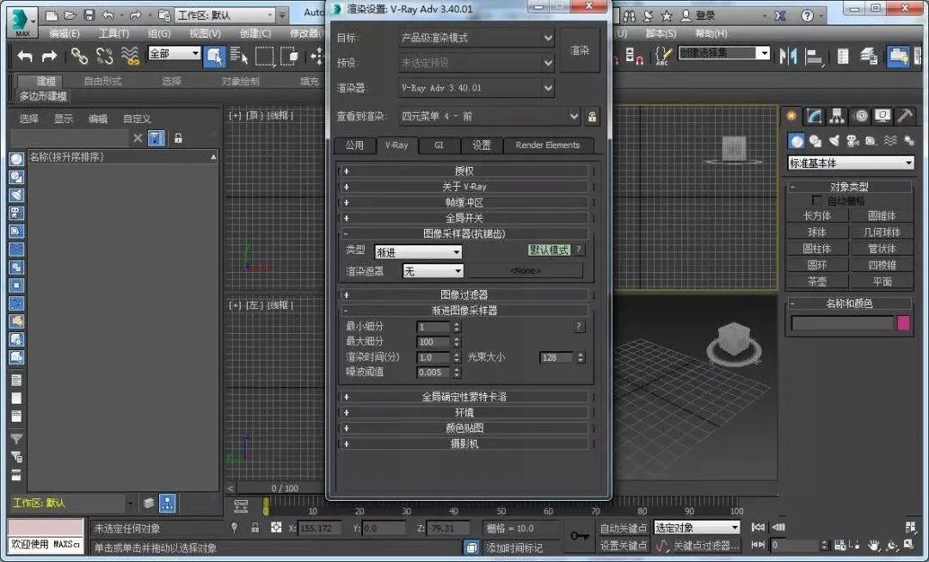Click the pink object color swatch

pyautogui.click(x=903, y=323)
